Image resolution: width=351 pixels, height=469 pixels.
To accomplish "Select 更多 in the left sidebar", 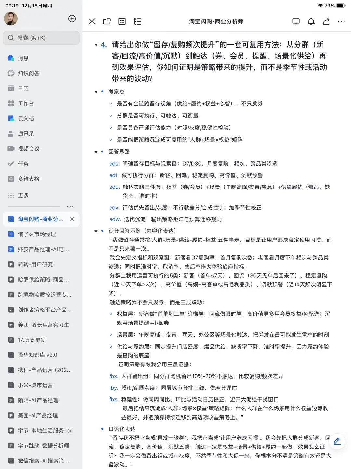I will tap(23, 195).
